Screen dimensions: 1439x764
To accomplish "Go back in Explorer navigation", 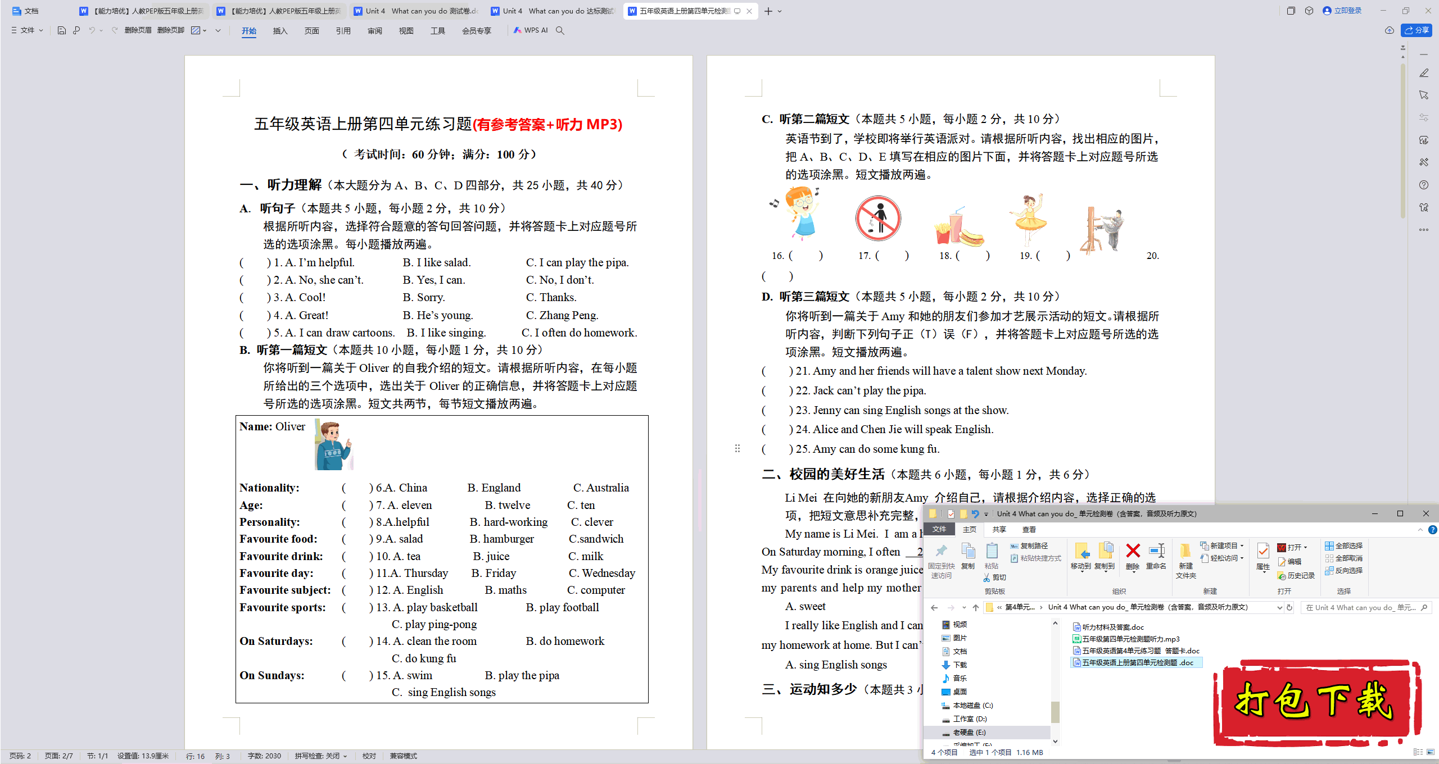I will click(x=934, y=608).
